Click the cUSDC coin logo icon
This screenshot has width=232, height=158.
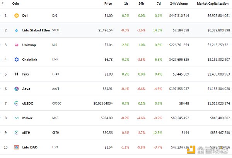[17, 103]
